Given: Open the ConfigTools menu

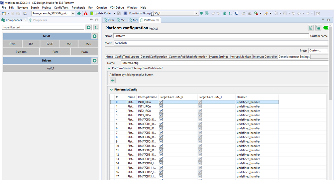Looking at the screenshot, I should pyautogui.click(x=61, y=7).
